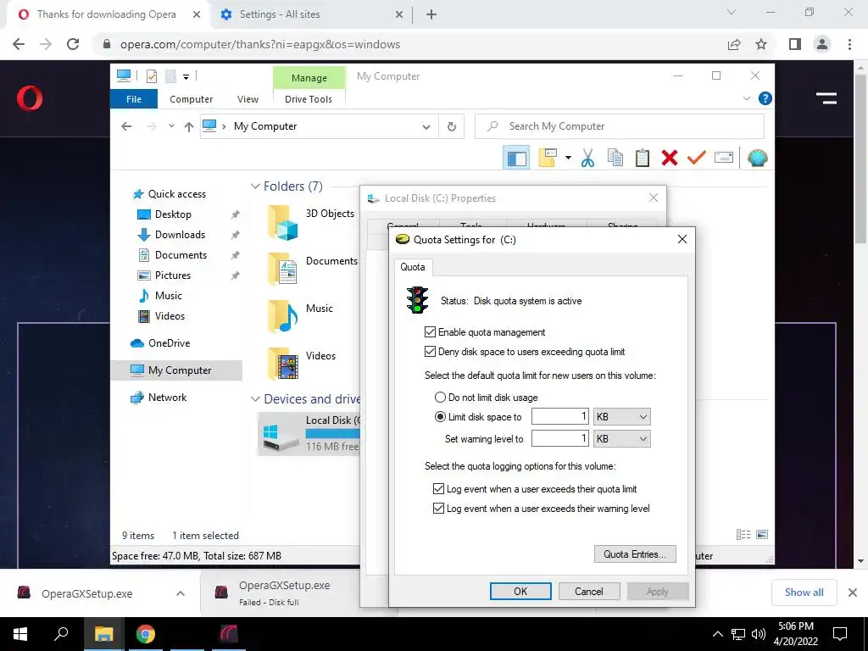
Task: Click the Opera GX installer taskbar icon
Action: (x=229, y=634)
